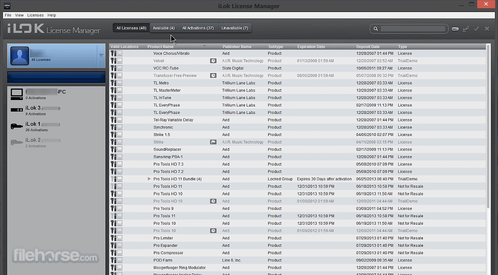
Task: Click clock icon on Transfuser Free Preview row
Action: (213, 75)
